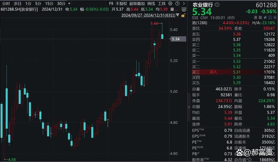Open 画线 drawing tools
278x162 pixels.
point(151,3)
